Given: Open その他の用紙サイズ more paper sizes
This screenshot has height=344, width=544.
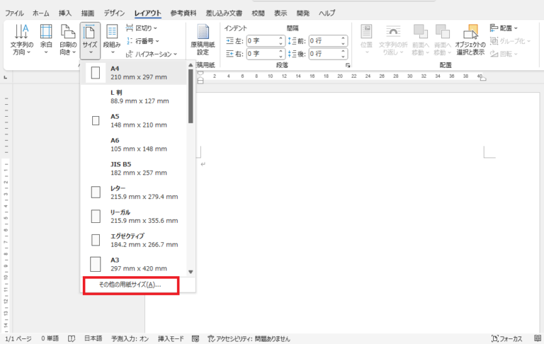Looking at the screenshot, I should (x=131, y=285).
